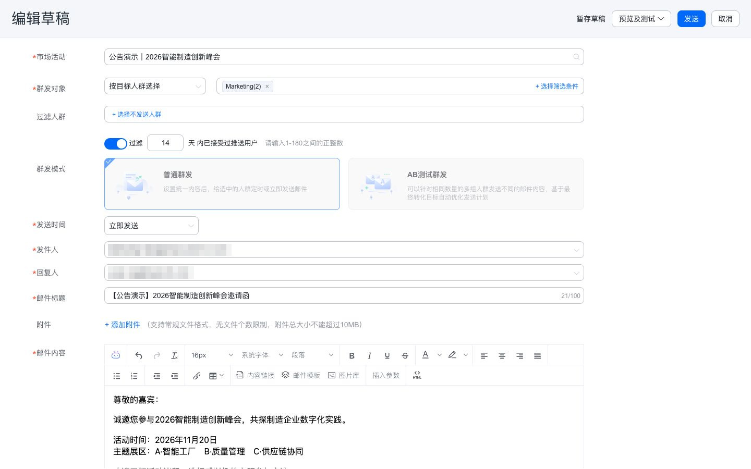751x469 pixels.
Task: Click the 取消 button
Action: (x=725, y=19)
